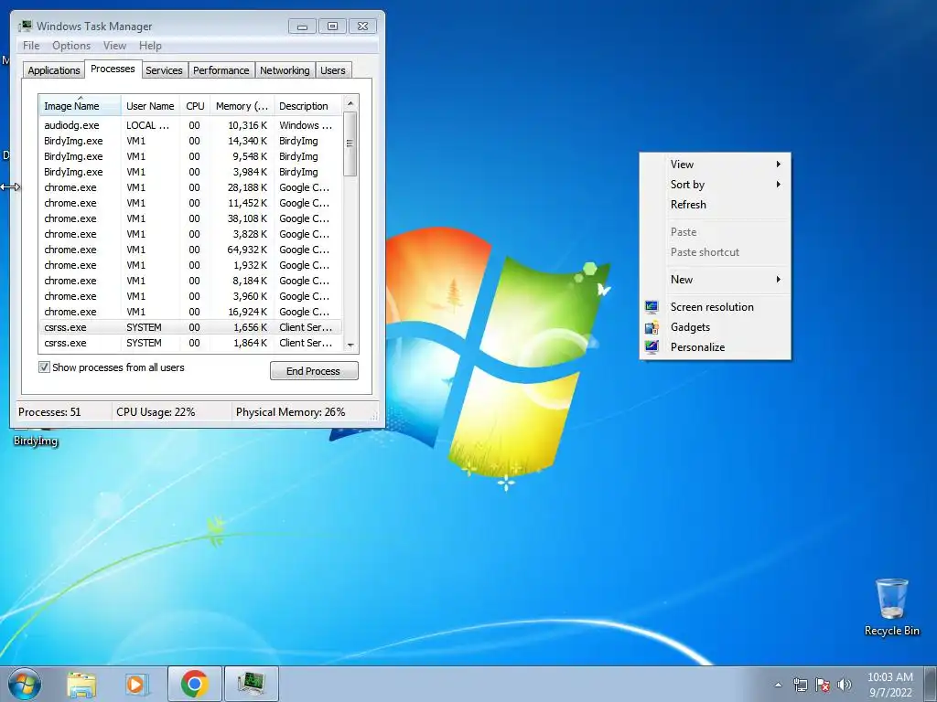Select chrome.exe using 38,108 K memory
The image size is (937, 702).
click(x=190, y=218)
